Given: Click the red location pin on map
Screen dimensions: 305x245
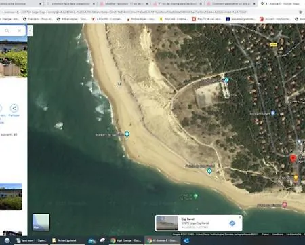Looking at the screenshot, I should [x=293, y=158].
